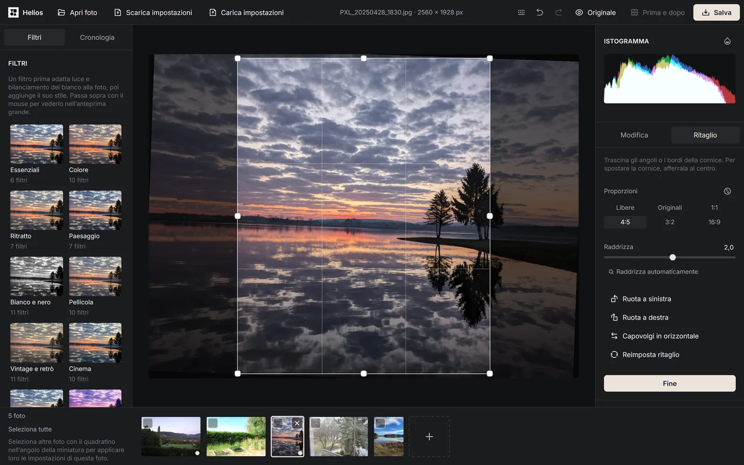Screen dimensions: 744x465
Task: Click the Raddrizza slider handle
Action: (672, 257)
